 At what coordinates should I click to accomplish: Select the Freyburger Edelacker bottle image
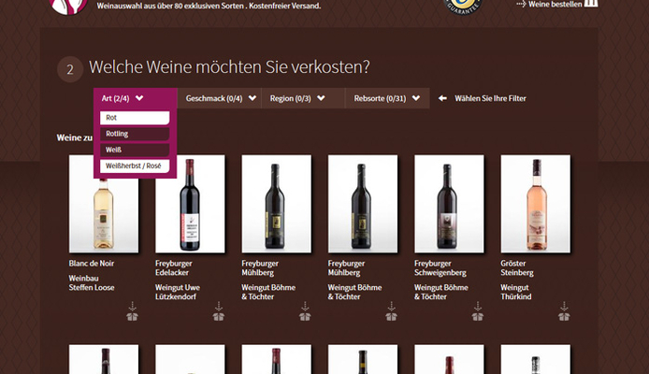point(190,204)
